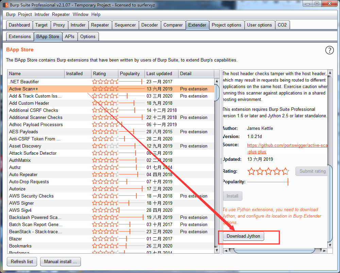Image resolution: width=340 pixels, height=273 pixels.
Task: Click details panel scroll-down arrow
Action: coord(330,245)
